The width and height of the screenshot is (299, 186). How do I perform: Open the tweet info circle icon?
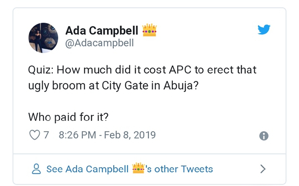pyautogui.click(x=264, y=136)
